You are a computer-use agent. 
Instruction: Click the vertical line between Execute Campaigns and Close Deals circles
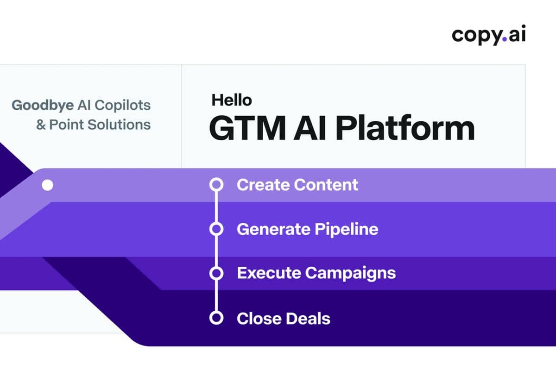216,296
